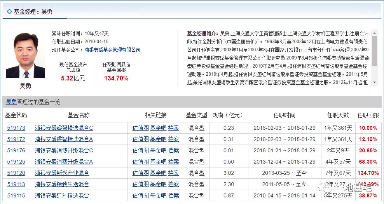Click scroll-down arrow of manager bio
Viewport: 384px width, 204px height.
[x=374, y=82]
